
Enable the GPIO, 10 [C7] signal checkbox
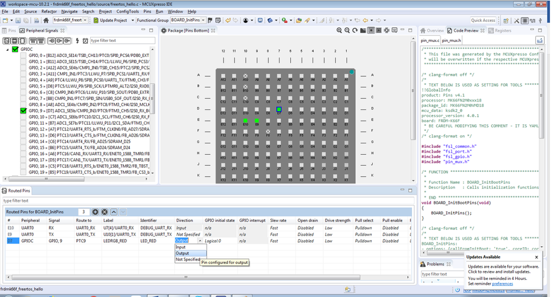click(x=23, y=117)
